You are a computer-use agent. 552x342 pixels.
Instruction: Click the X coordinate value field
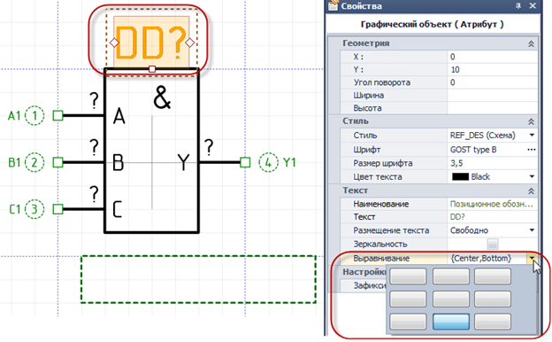tap(492, 57)
